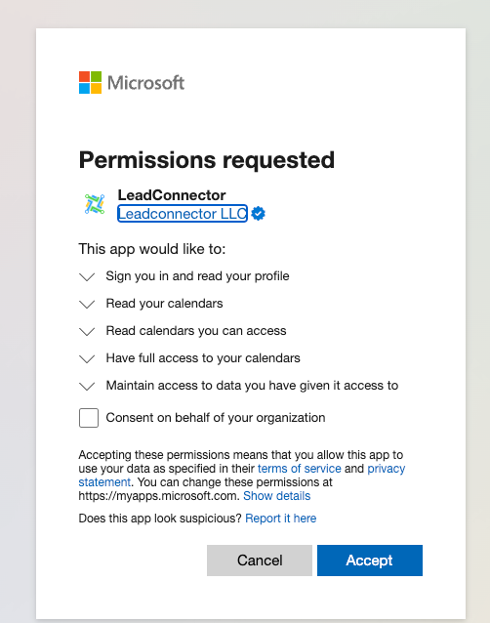The width and height of the screenshot is (490, 623).
Task: Click the "Have full access to your calendars" text
Action: pyautogui.click(x=203, y=358)
